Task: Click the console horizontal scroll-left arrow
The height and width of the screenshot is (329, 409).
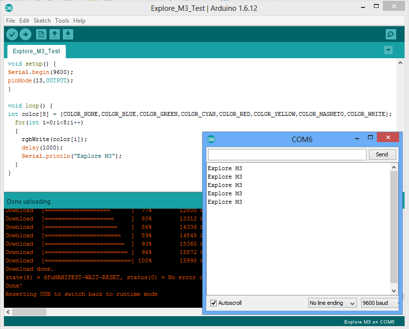Action: (x=8, y=312)
